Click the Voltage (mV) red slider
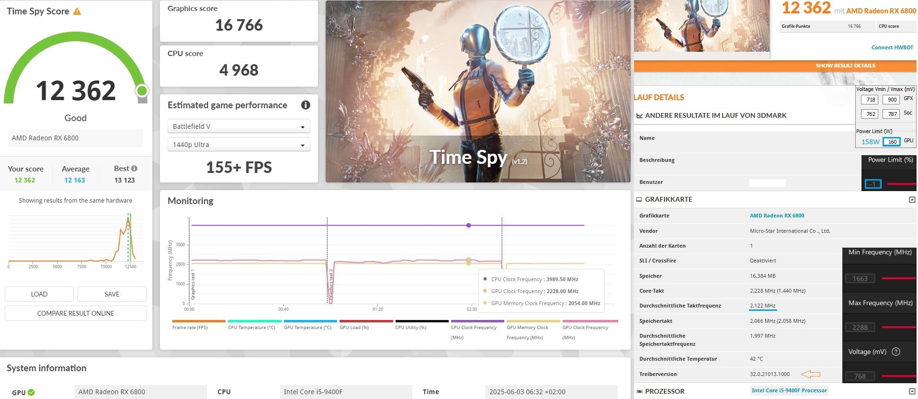 coord(899,376)
